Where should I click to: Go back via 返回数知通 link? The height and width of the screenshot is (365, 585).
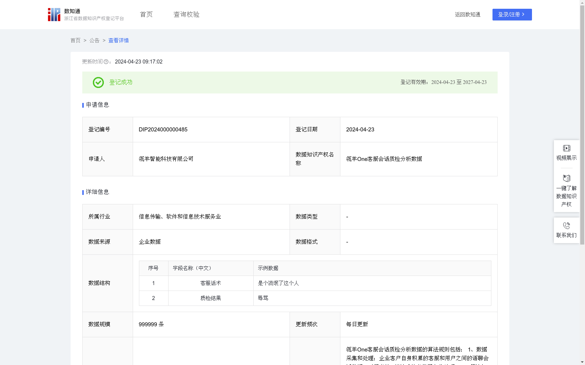point(468,15)
